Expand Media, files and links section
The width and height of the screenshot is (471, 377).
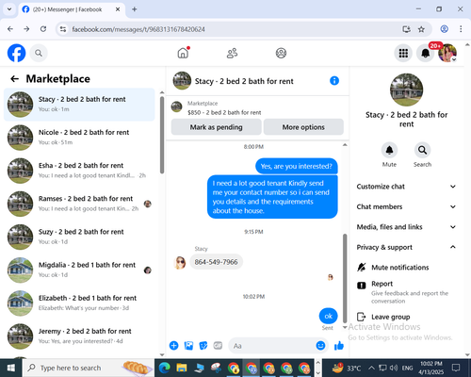tap(406, 227)
